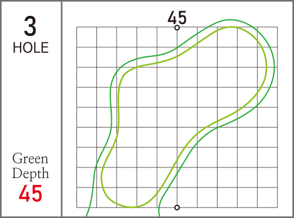Screen dimensions: 294x218
Task: Click the black 45 label above grid
Action: 177,18
